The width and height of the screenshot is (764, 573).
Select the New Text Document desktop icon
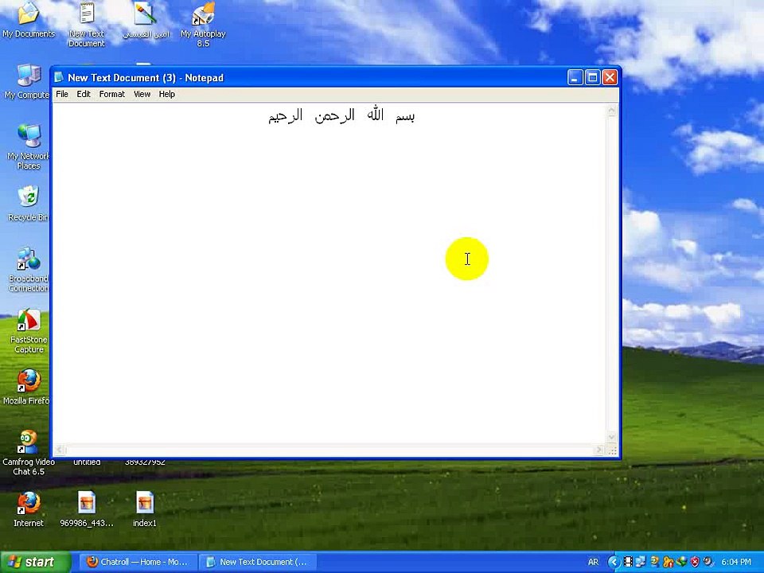point(87,25)
